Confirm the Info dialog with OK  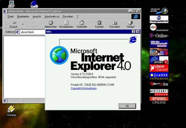127,106
